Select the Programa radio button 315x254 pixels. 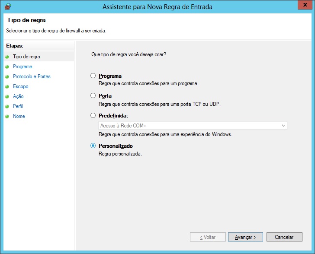point(93,76)
